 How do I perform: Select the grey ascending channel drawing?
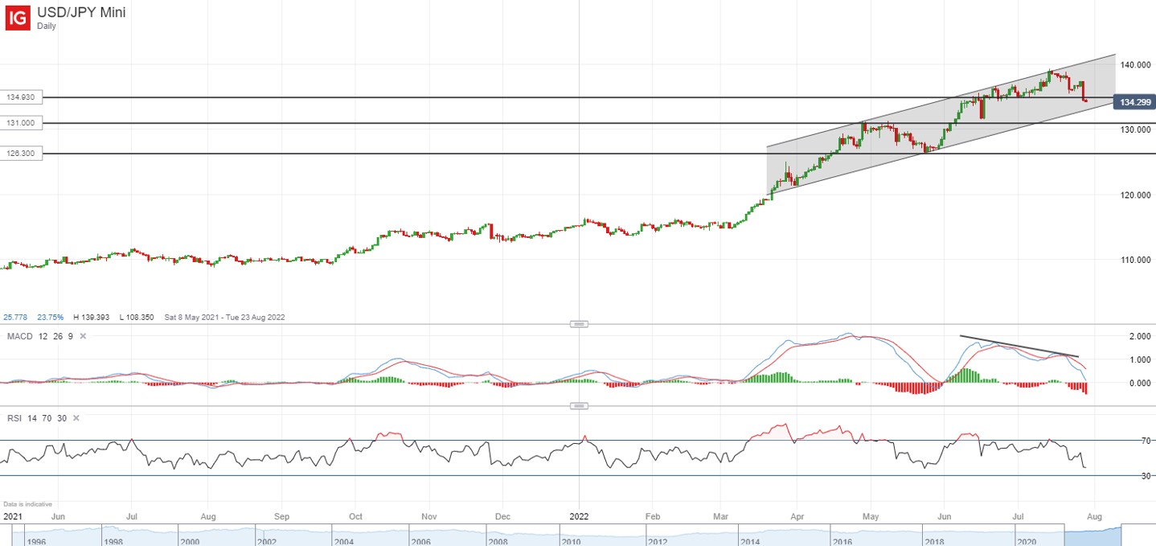pyautogui.click(x=941, y=125)
